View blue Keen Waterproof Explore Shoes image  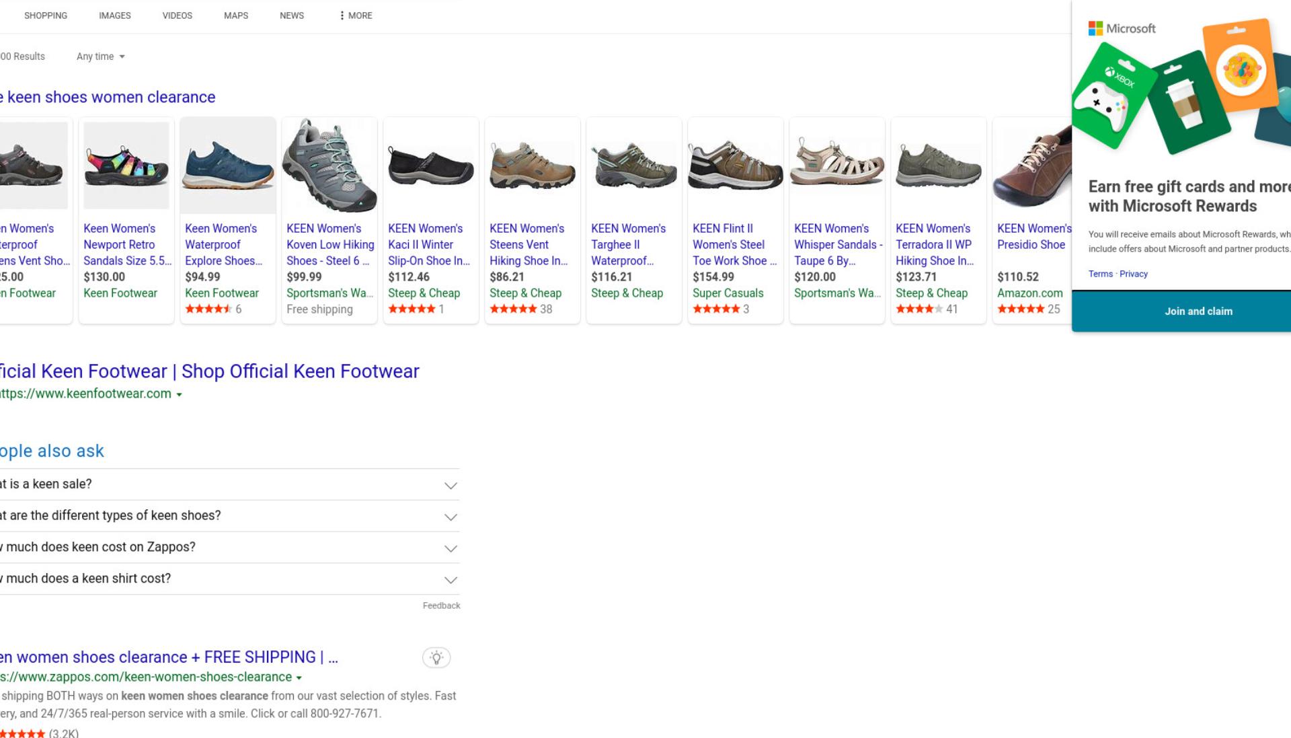(228, 165)
